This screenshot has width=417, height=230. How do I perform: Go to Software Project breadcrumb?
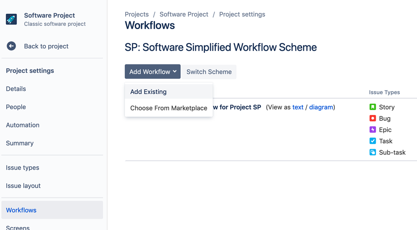click(184, 14)
